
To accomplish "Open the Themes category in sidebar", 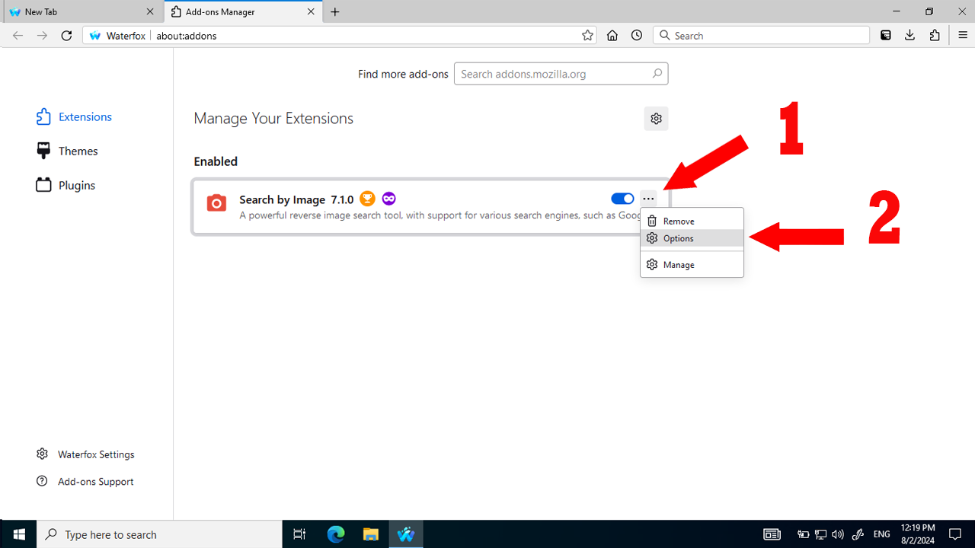I will click(x=67, y=151).
